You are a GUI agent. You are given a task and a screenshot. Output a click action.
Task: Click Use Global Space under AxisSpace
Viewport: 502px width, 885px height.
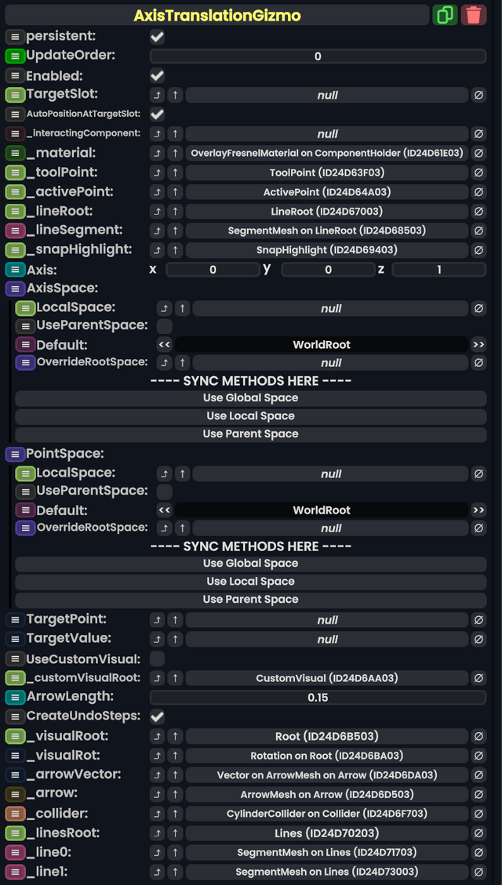[x=250, y=397]
